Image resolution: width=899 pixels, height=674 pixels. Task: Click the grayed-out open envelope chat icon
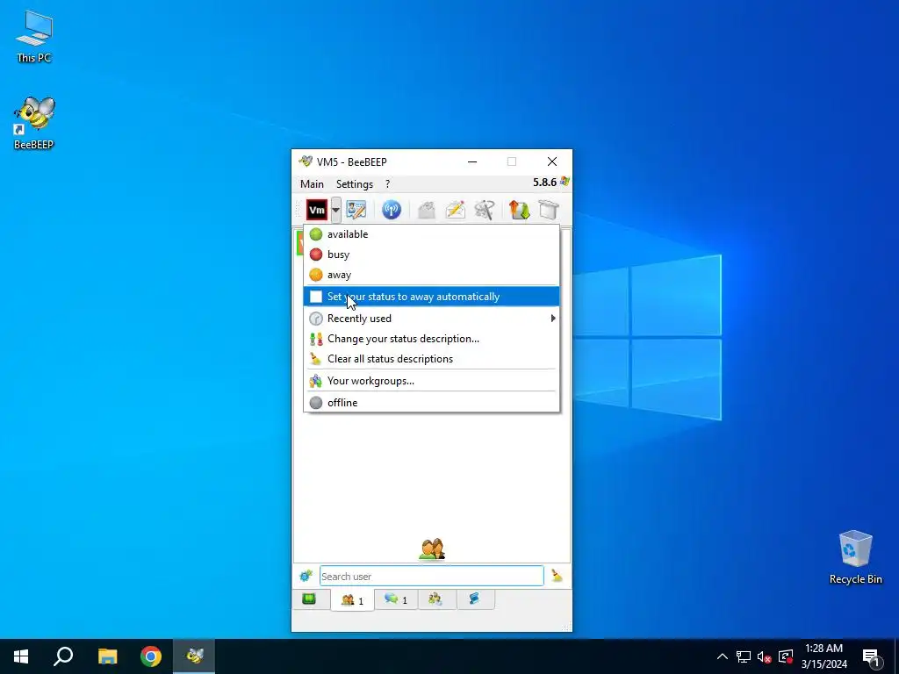426,210
